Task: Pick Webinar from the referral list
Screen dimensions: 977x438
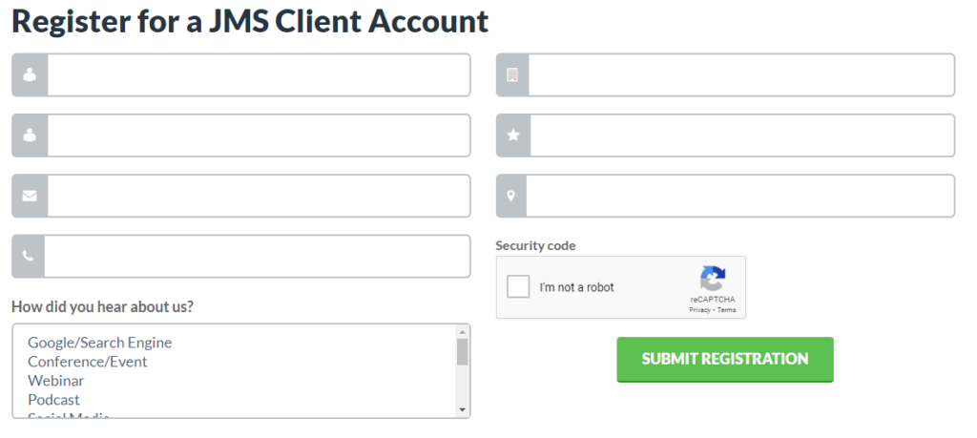Action: tap(56, 380)
